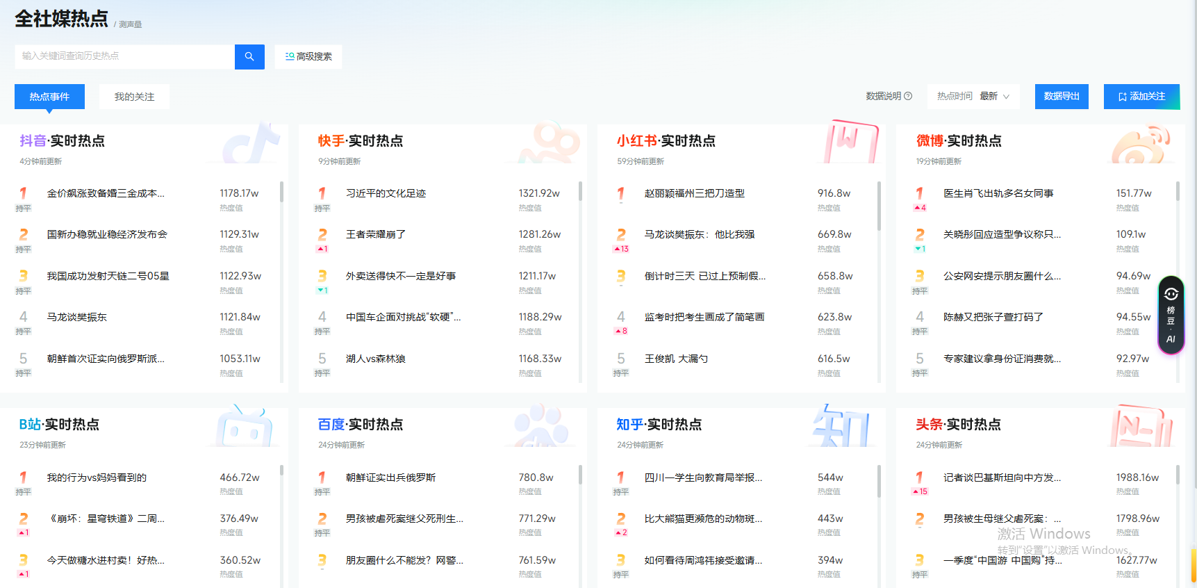
Task: Open 湖人vs森林狼 topic
Action: 376,359
